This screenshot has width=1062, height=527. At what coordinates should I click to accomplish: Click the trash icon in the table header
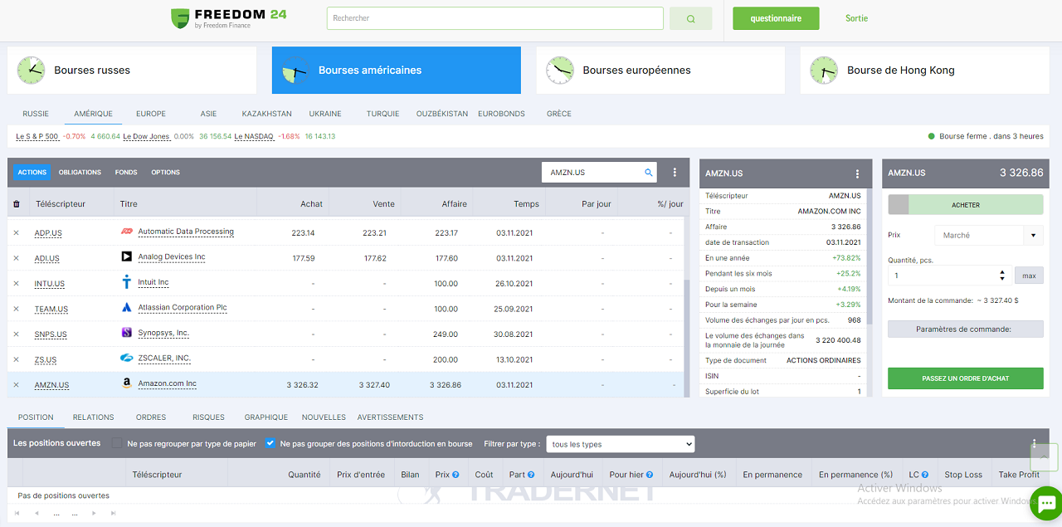tap(17, 204)
